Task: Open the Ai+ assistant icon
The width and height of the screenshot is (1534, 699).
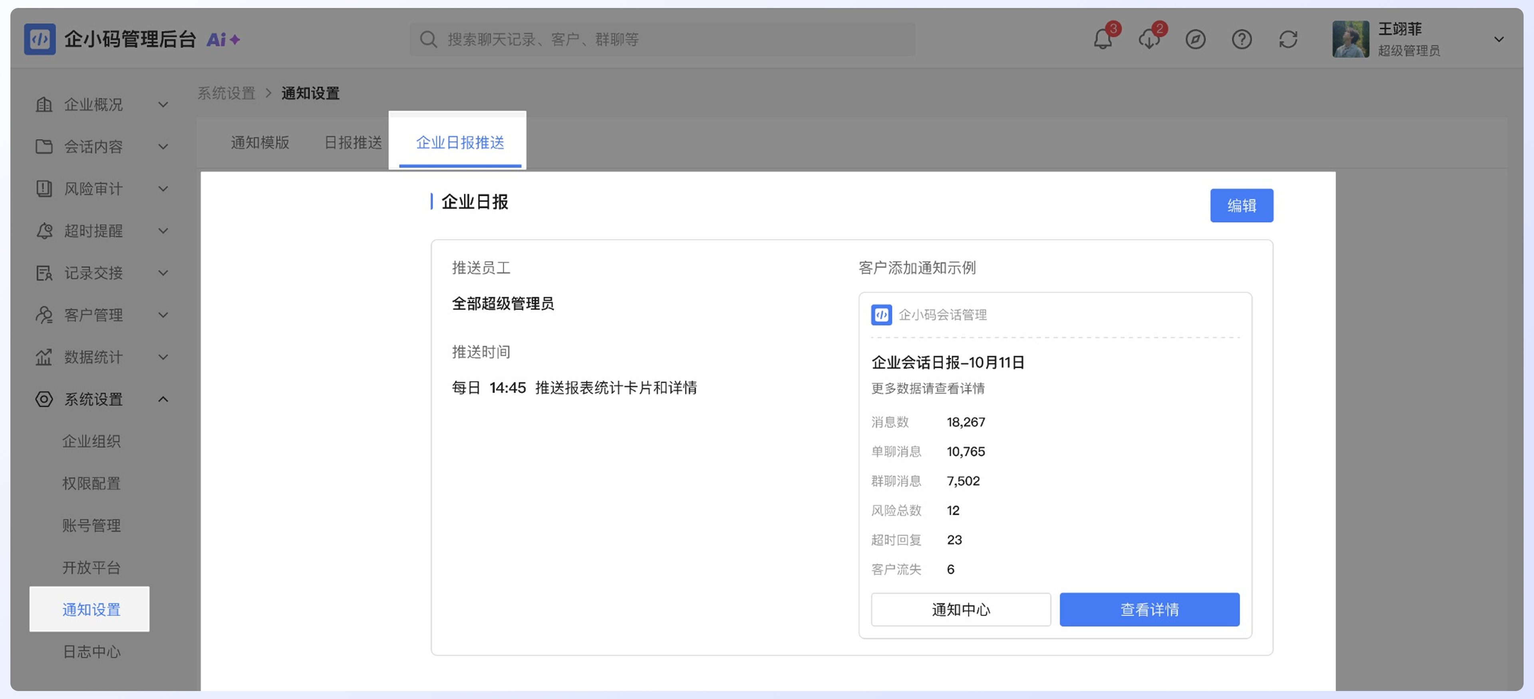Action: (x=223, y=40)
